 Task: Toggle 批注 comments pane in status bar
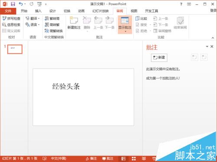click(x=108, y=159)
